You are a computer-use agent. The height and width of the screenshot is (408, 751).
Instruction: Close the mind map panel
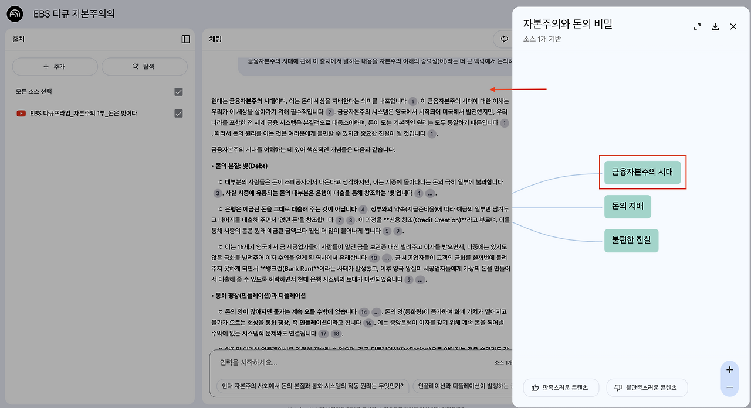pyautogui.click(x=733, y=26)
